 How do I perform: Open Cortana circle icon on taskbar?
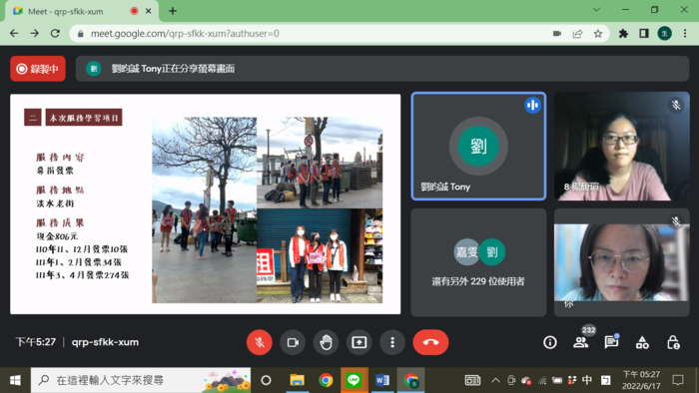pyautogui.click(x=267, y=380)
